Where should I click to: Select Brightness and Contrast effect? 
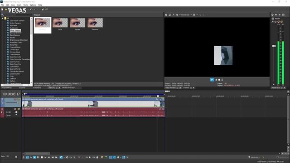19,40
